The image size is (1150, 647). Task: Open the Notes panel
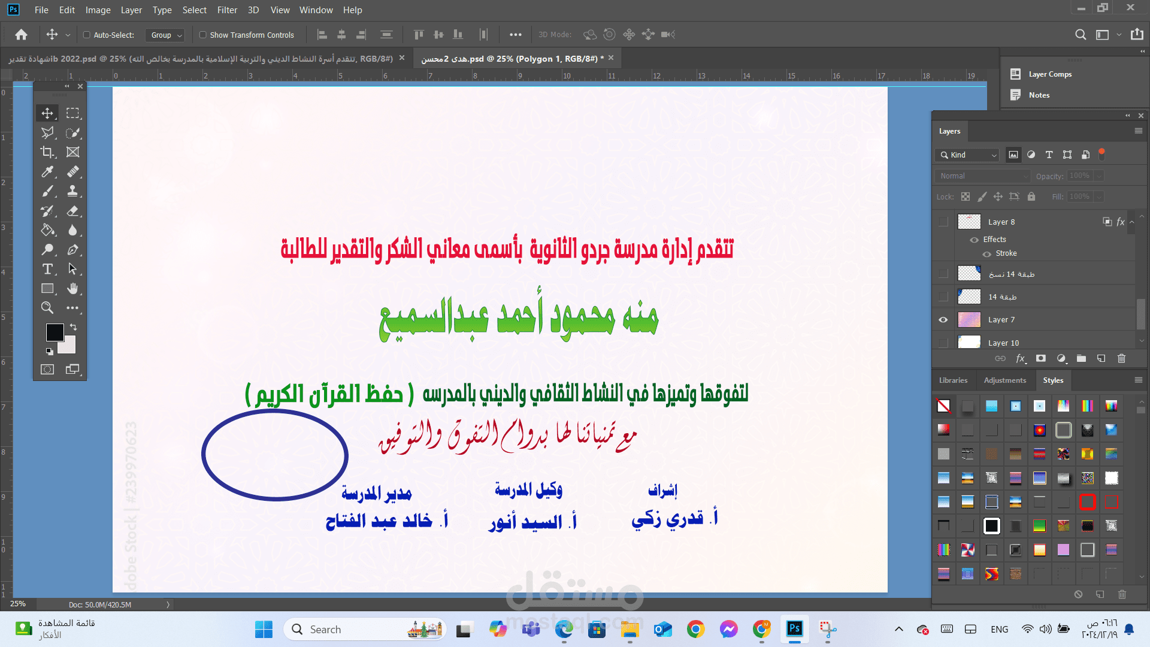click(1039, 95)
